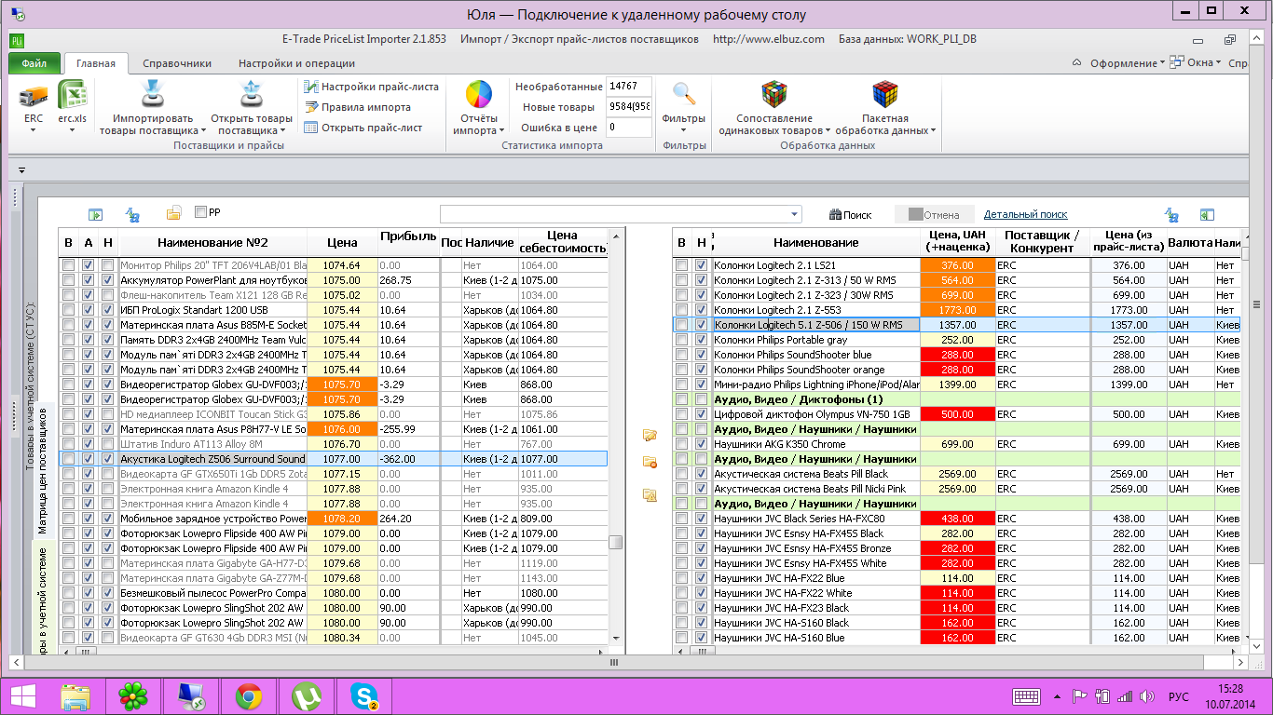Click the first icon in left panel toolbar

click(x=95, y=214)
